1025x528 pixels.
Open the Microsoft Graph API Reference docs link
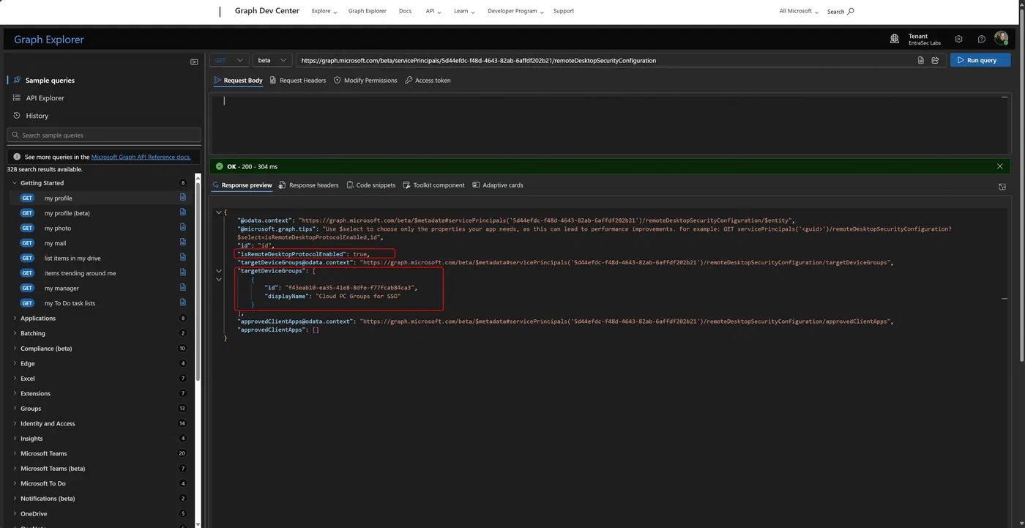pos(141,157)
